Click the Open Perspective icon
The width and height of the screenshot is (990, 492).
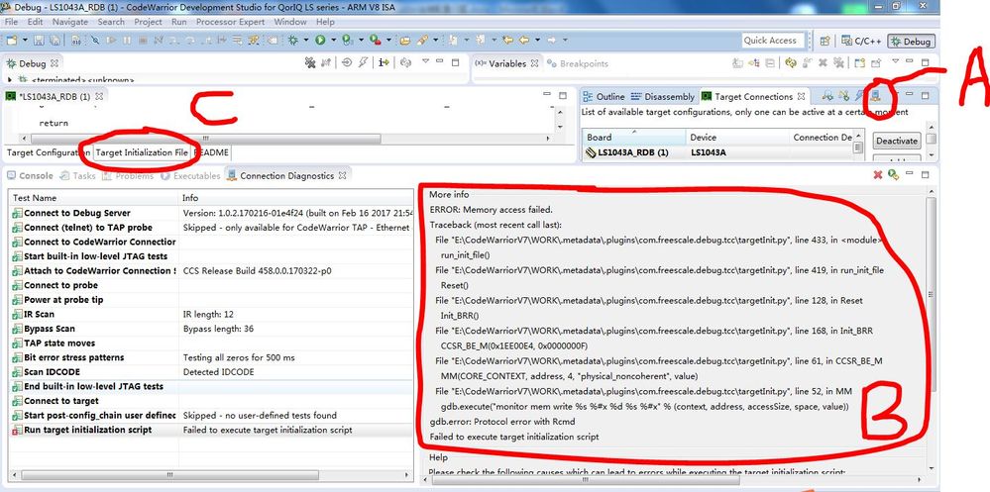pos(825,41)
